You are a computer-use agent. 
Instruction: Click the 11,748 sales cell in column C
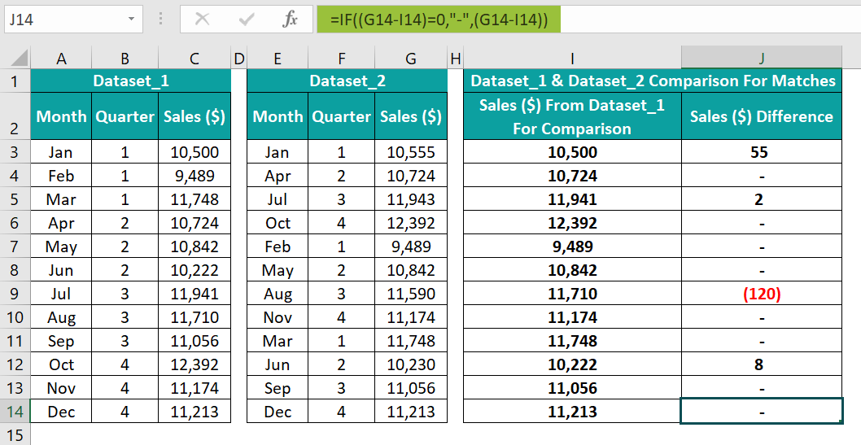194,199
